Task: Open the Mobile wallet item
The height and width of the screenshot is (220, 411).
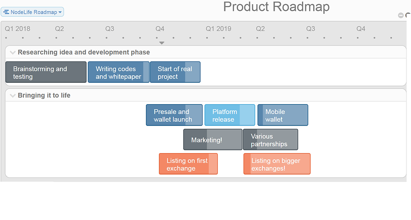Action: tap(283, 115)
